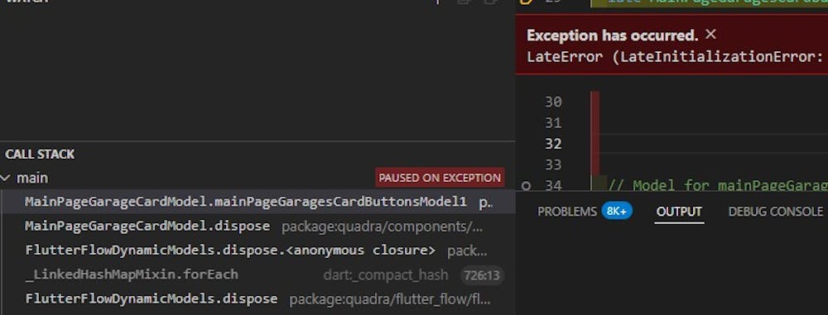Click the 8K+ problems count badge
The image size is (828, 315).
(617, 212)
